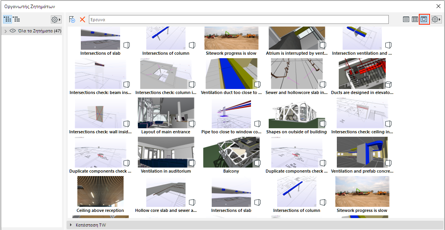This screenshot has width=445, height=230.
Task: Click 3D view icon on Sewer and hollowcore slab thumbnail
Action: click(x=323, y=85)
